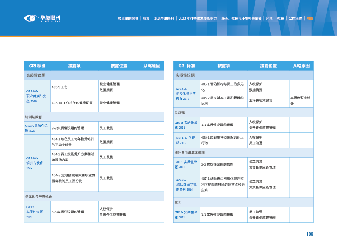Click GRI 406 反歧视 2016 cell

tap(186, 140)
